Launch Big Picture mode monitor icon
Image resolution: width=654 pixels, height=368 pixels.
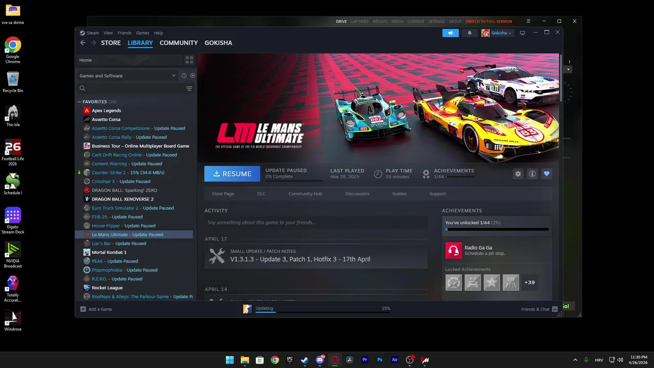coord(522,33)
